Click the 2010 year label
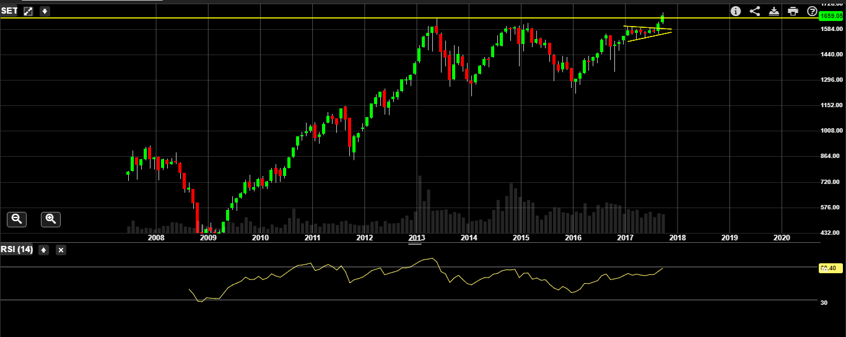Image resolution: width=846 pixels, height=337 pixels. [x=260, y=238]
